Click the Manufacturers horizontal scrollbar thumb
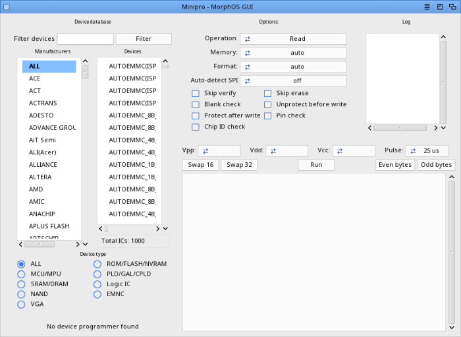 pos(40,244)
